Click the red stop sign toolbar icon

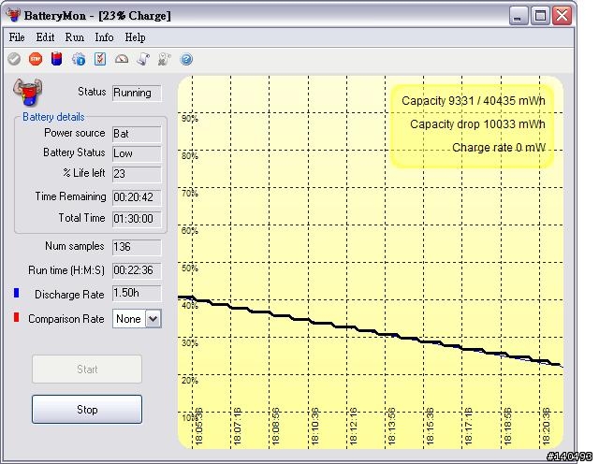[x=36, y=59]
